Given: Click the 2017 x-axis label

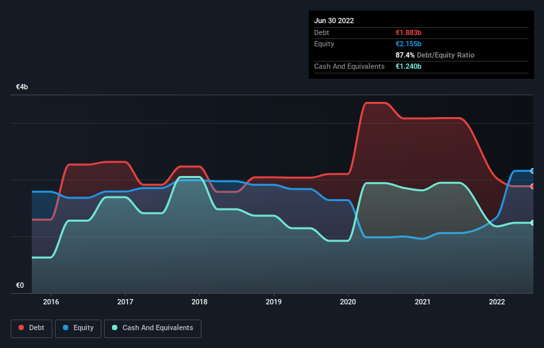Looking at the screenshot, I should [125, 302].
